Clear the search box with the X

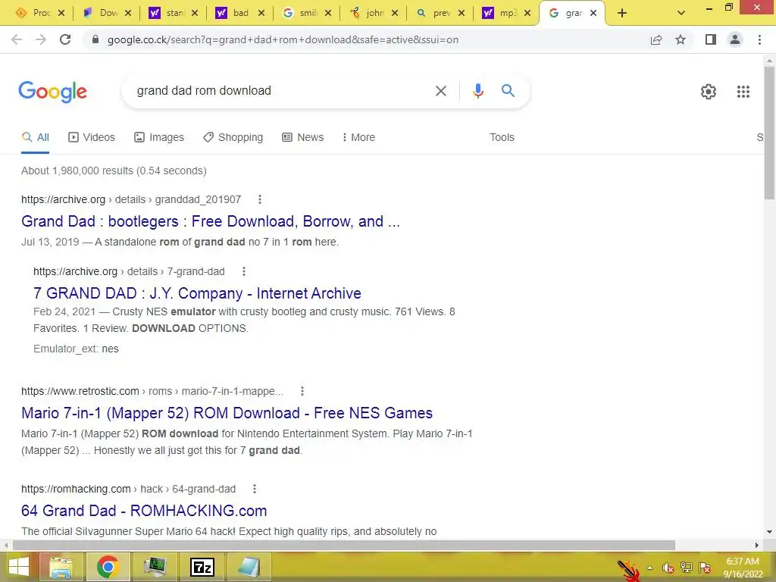point(440,91)
